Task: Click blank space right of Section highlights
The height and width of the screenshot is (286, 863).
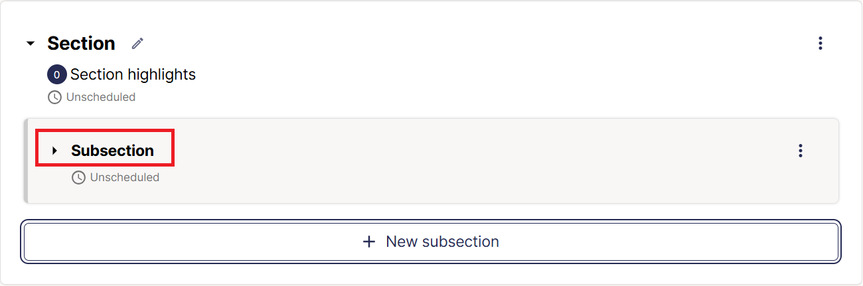Action: [x=465, y=74]
